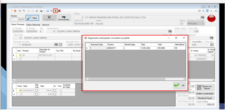Screen dimensions: 225x110
Task: Click the key search icon at top right
Action: [x=203, y=11]
